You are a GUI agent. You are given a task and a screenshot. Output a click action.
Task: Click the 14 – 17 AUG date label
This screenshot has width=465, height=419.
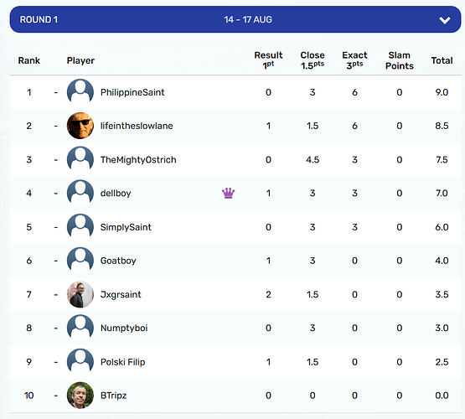[248, 19]
